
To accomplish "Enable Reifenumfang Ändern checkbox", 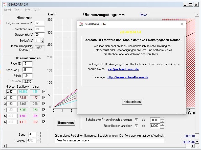I will tap(31, 50).
